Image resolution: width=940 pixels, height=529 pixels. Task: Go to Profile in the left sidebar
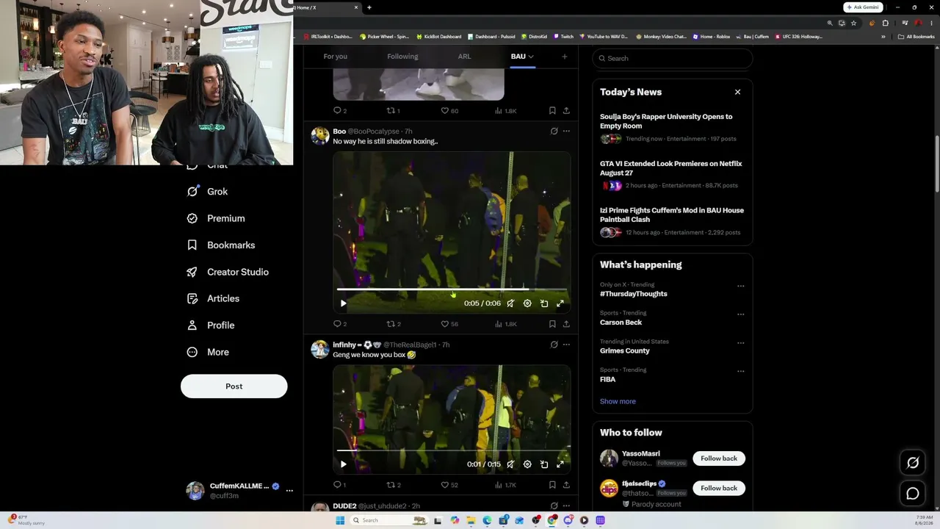211,325
